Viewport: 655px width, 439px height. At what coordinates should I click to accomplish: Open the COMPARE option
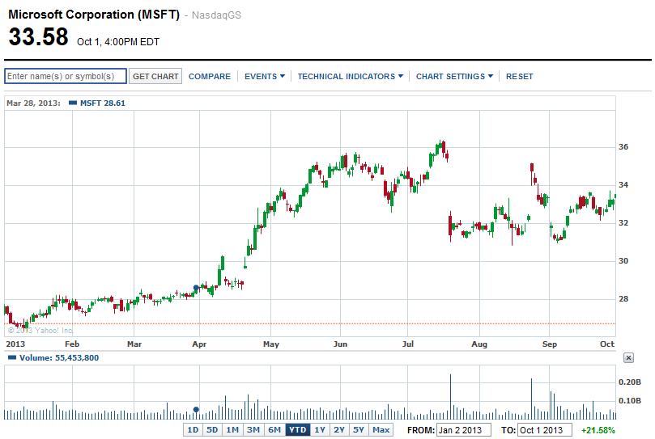point(209,76)
